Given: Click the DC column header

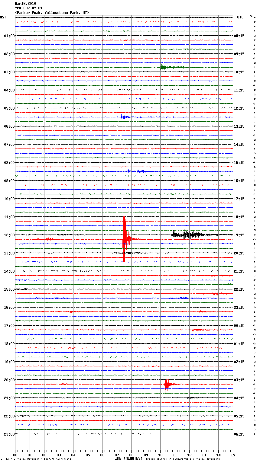Looking at the screenshot, I should (x=251, y=16).
